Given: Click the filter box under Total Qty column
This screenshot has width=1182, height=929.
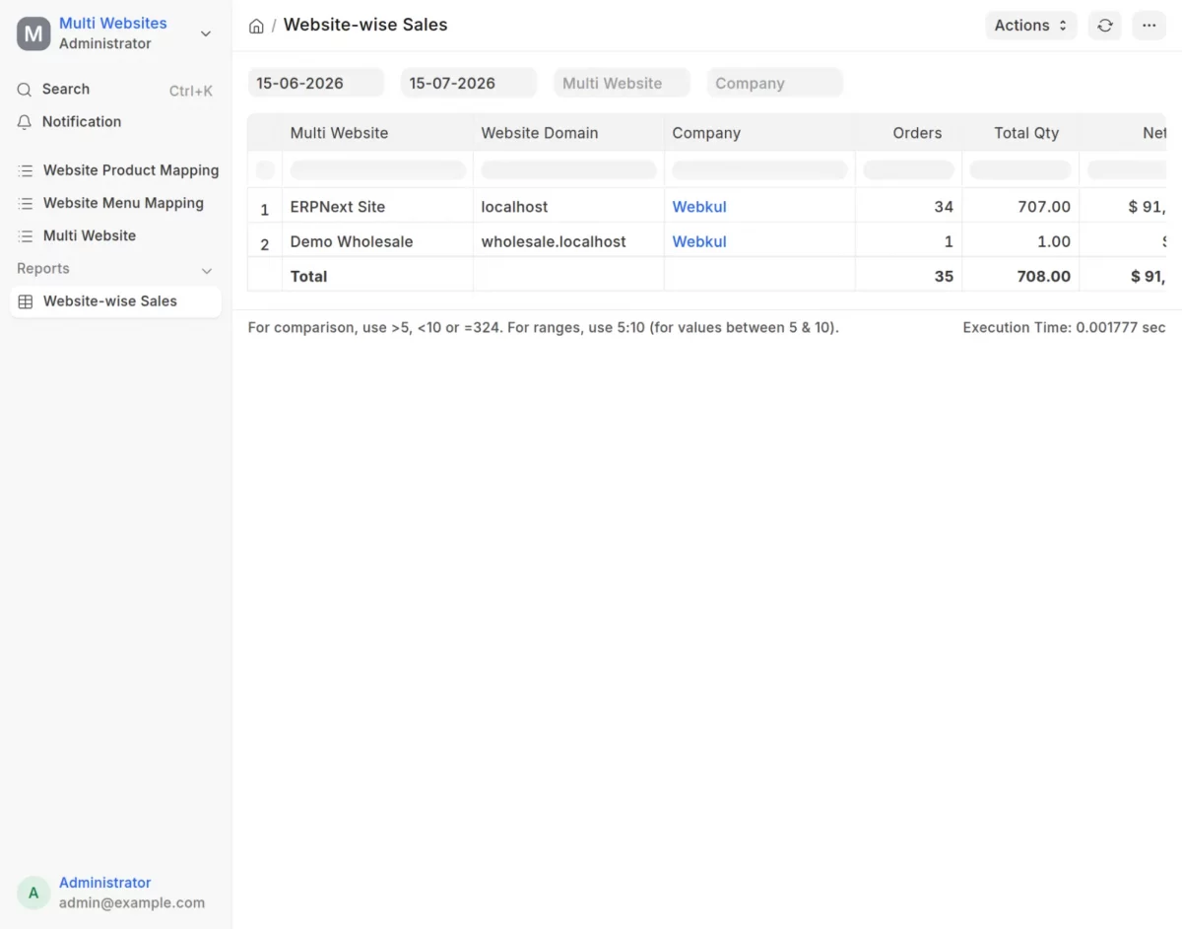Looking at the screenshot, I should [x=1020, y=170].
